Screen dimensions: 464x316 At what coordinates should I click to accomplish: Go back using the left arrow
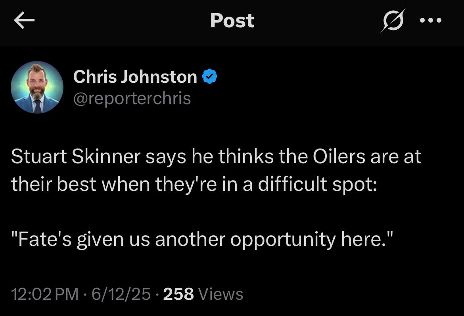(x=24, y=20)
